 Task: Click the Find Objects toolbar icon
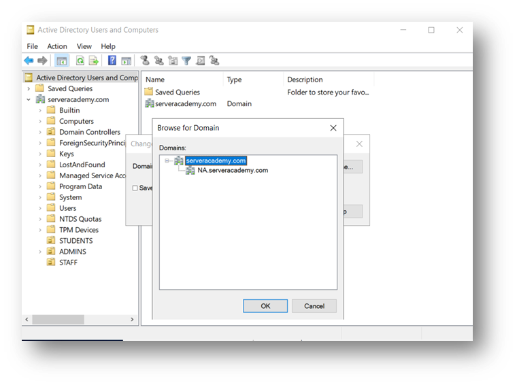coord(201,61)
